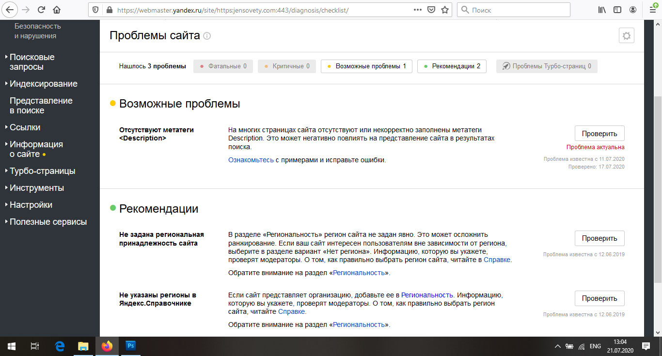Click the Firefox taskbar icon

(107, 346)
